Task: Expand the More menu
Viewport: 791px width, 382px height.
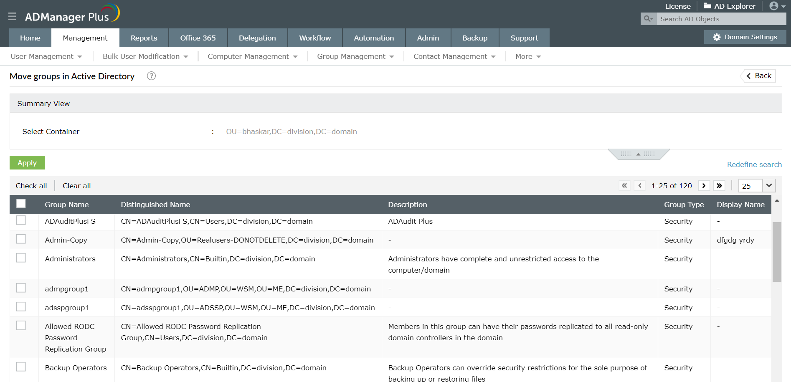Action: tap(527, 56)
